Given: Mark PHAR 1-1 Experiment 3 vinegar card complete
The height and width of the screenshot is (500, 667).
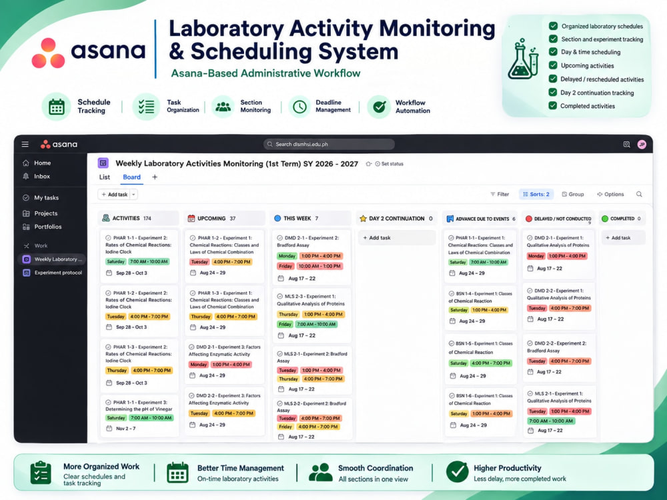Looking at the screenshot, I should tap(108, 402).
